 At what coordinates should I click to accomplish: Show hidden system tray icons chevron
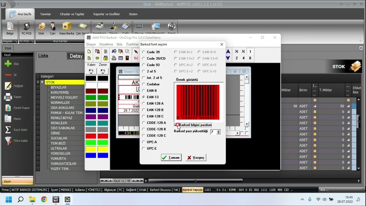[x=302, y=199]
